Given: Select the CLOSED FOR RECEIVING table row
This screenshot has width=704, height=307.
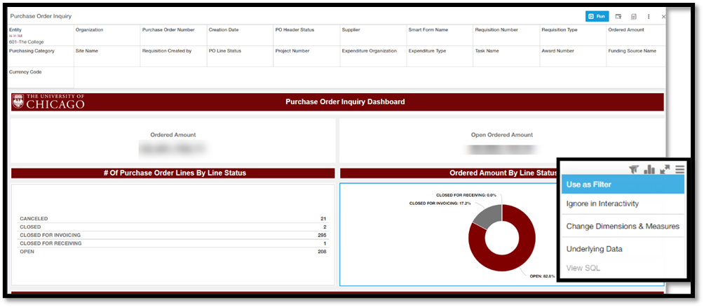Looking at the screenshot, I should click(x=173, y=243).
